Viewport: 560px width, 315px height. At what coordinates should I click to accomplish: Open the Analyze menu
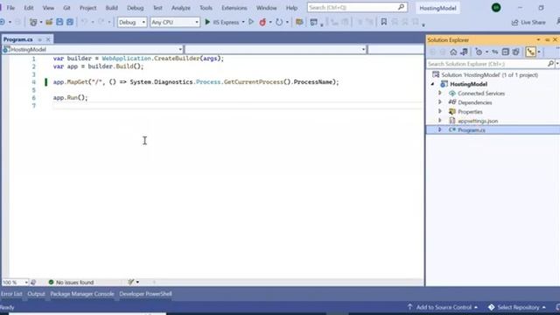tap(181, 8)
